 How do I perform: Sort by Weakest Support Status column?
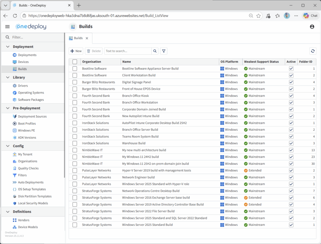pos(261,62)
